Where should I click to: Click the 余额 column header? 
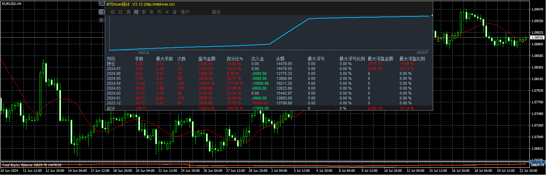tap(280, 59)
